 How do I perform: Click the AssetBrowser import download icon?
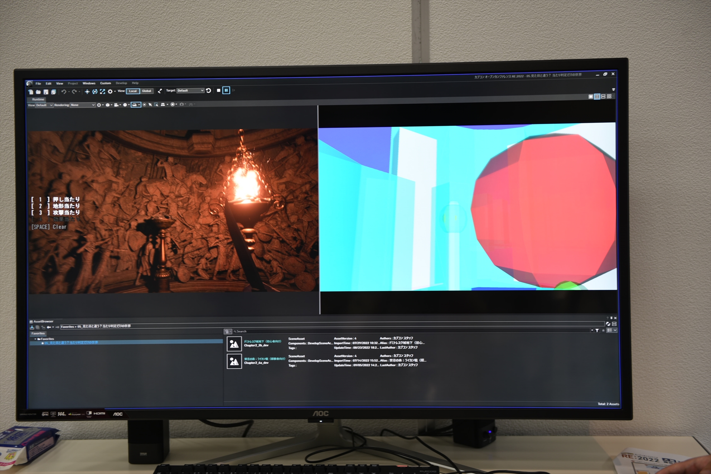(x=32, y=327)
